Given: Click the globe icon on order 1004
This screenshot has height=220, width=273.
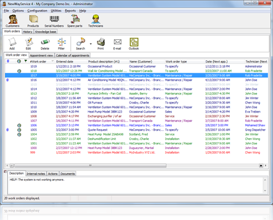Looking at the screenshot, I should (x=19, y=134).
